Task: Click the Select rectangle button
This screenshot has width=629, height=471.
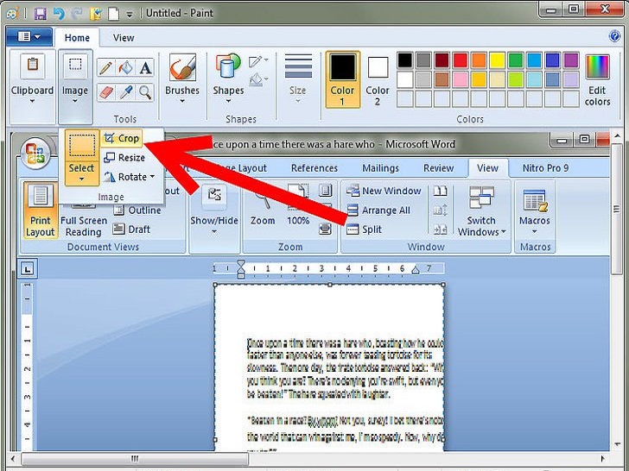Action: point(82,146)
